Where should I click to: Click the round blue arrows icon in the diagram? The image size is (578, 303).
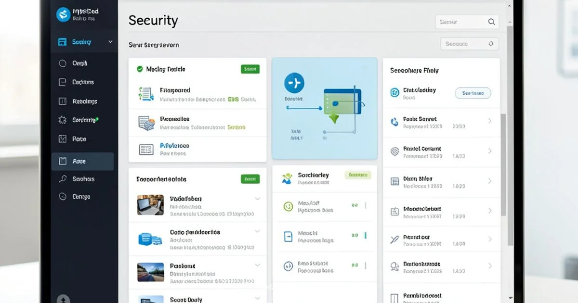pyautogui.click(x=294, y=83)
